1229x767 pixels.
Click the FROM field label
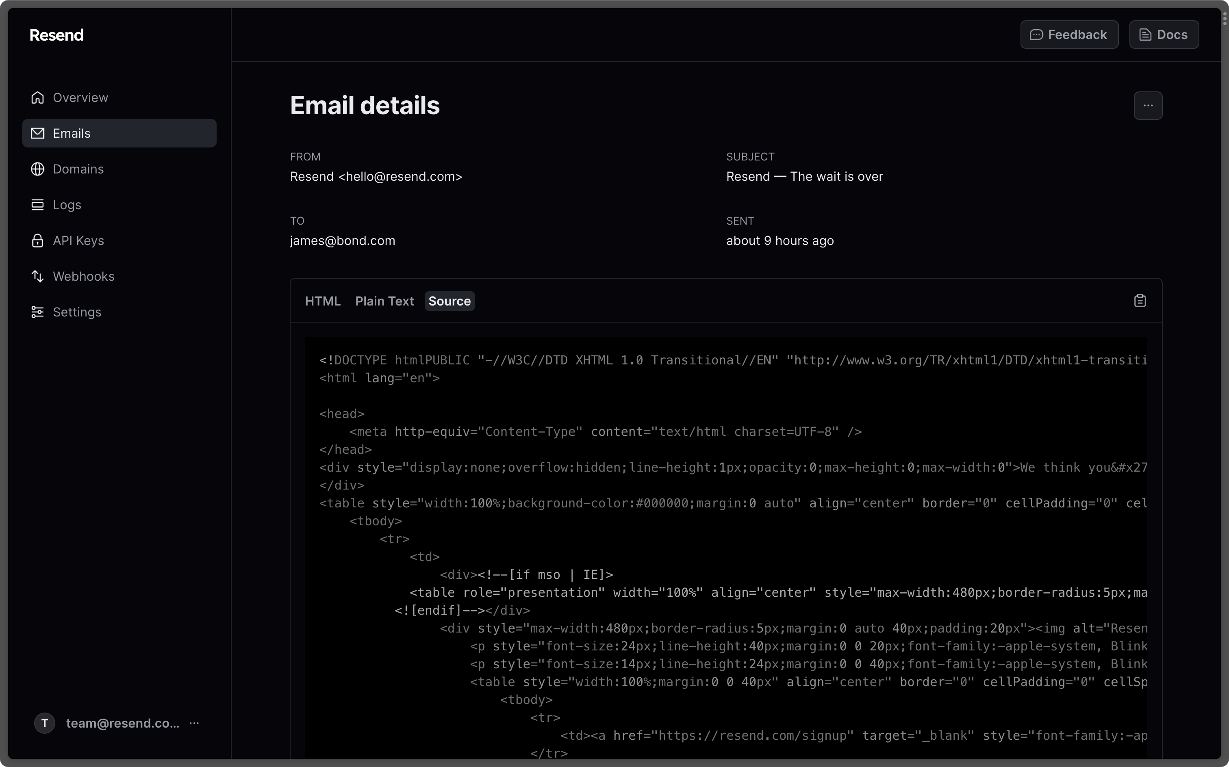coord(305,157)
